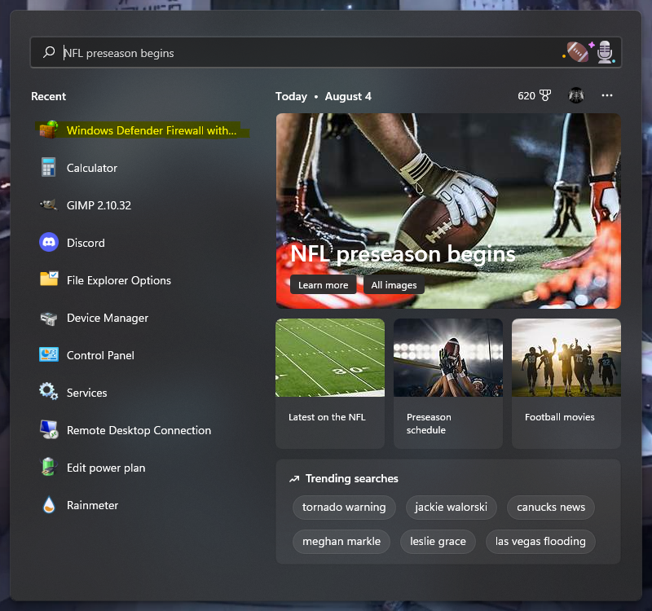The height and width of the screenshot is (611, 652).
Task: Select Control Panel label in Recent
Action: 100,355
